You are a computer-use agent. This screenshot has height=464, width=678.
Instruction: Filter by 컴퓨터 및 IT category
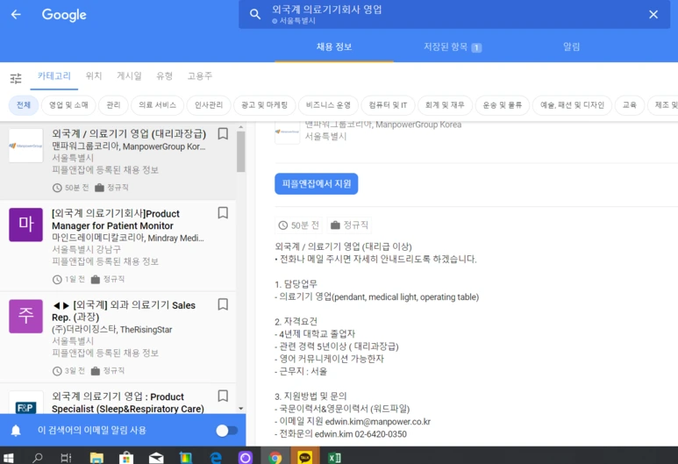coord(388,105)
